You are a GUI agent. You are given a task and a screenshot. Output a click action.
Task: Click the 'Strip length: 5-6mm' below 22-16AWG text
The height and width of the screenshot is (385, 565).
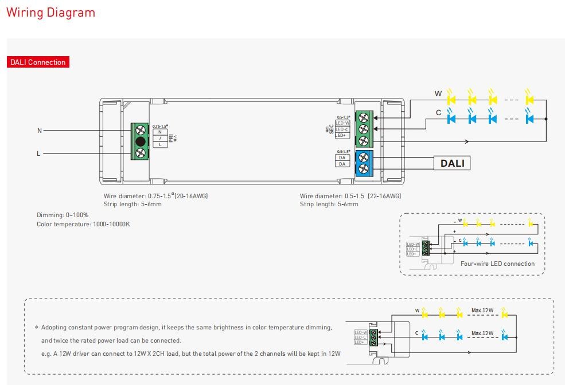pyautogui.click(x=329, y=205)
